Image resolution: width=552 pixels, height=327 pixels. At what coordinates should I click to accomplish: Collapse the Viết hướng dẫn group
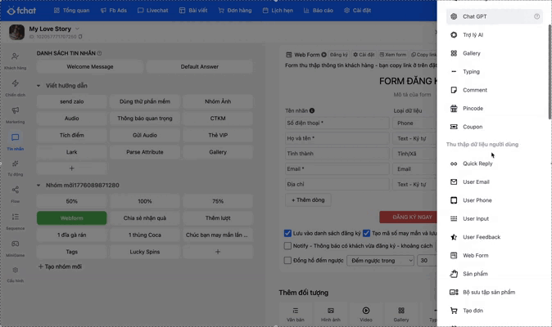pos(38,86)
